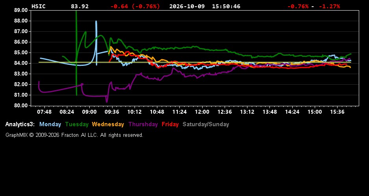Click the -1.27% value at top right

tap(330, 6)
